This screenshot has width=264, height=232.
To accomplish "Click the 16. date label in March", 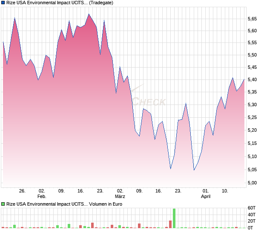I will tap(159, 191).
